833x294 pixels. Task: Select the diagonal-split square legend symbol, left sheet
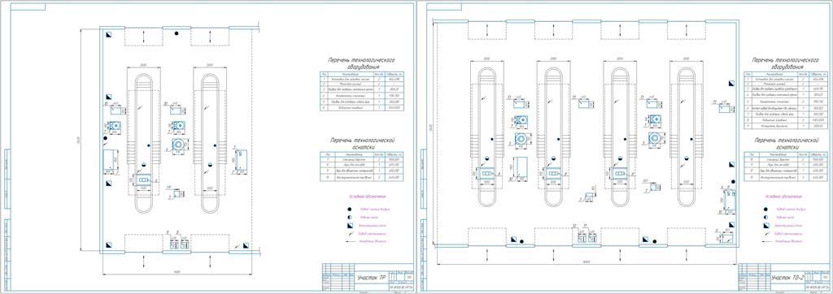click(350, 225)
